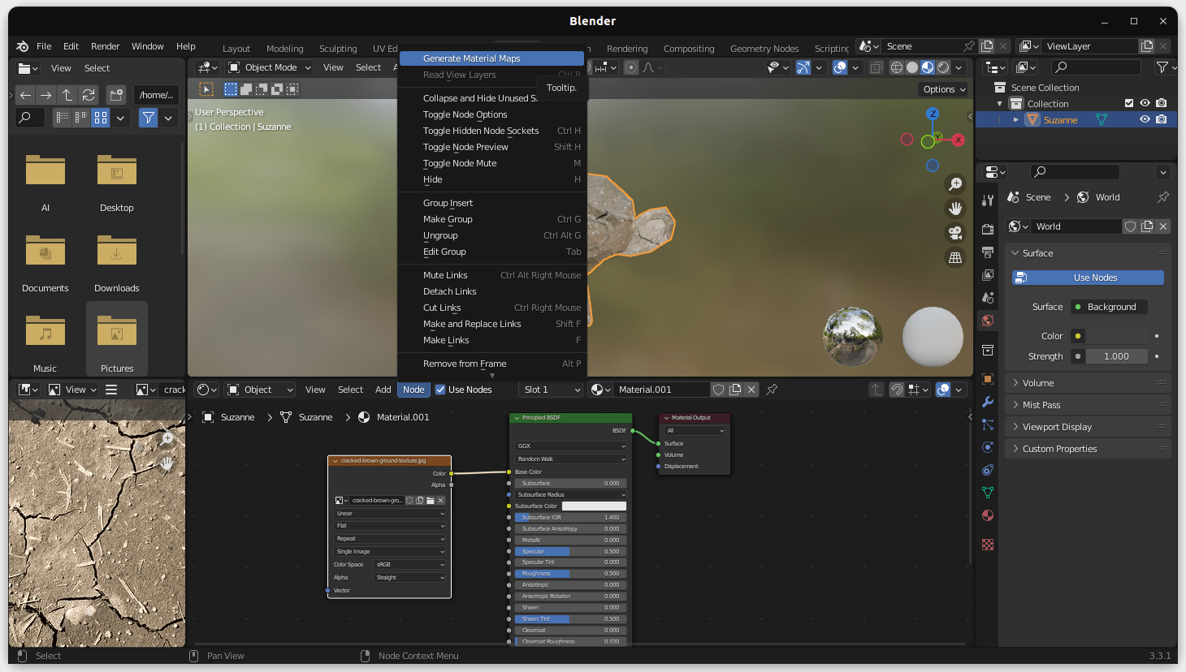1186x672 pixels.
Task: Open the File menu
Action: pos(44,46)
